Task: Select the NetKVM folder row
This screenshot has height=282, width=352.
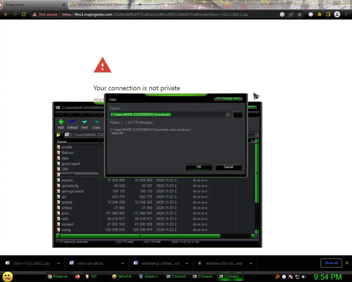Action: tap(78, 175)
